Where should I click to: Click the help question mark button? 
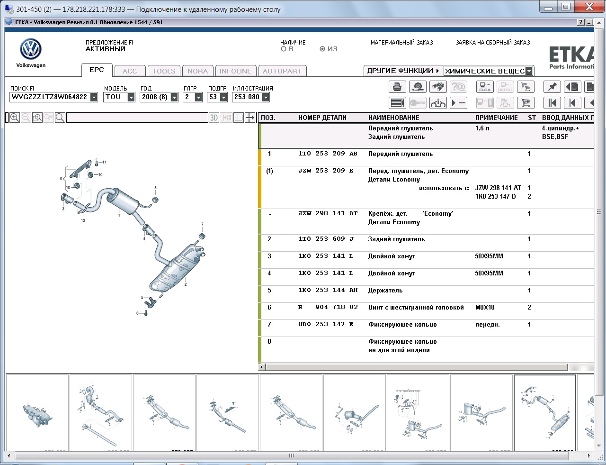[x=581, y=22]
